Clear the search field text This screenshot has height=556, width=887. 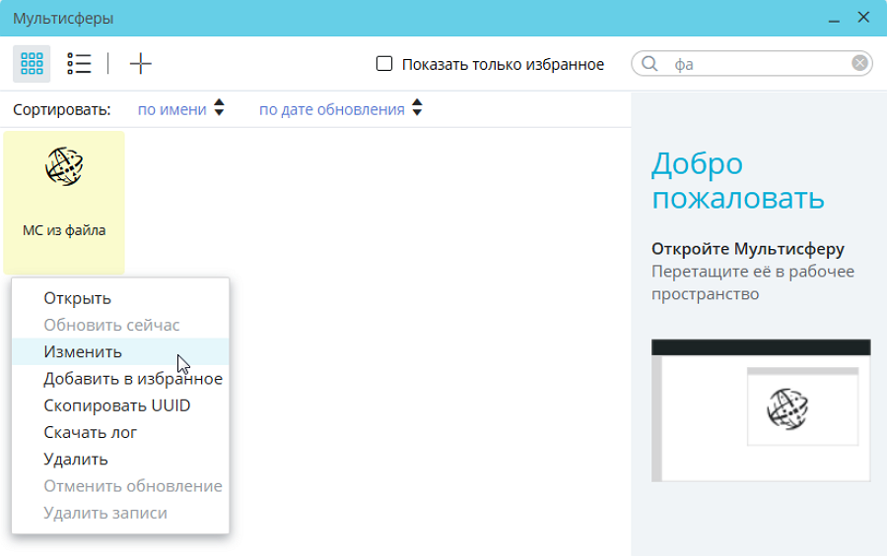[859, 64]
